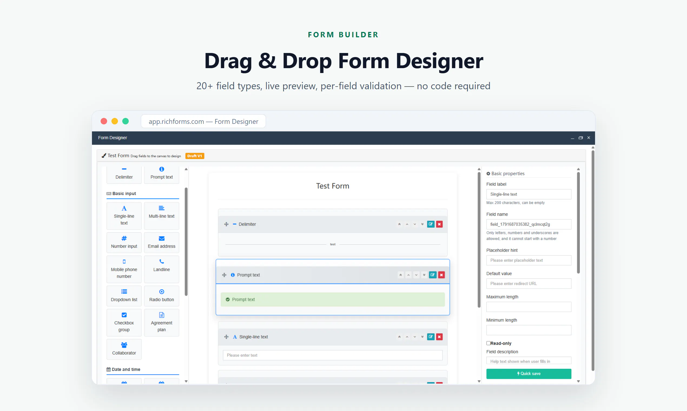Add a Checkbox group field tile

pos(124,322)
